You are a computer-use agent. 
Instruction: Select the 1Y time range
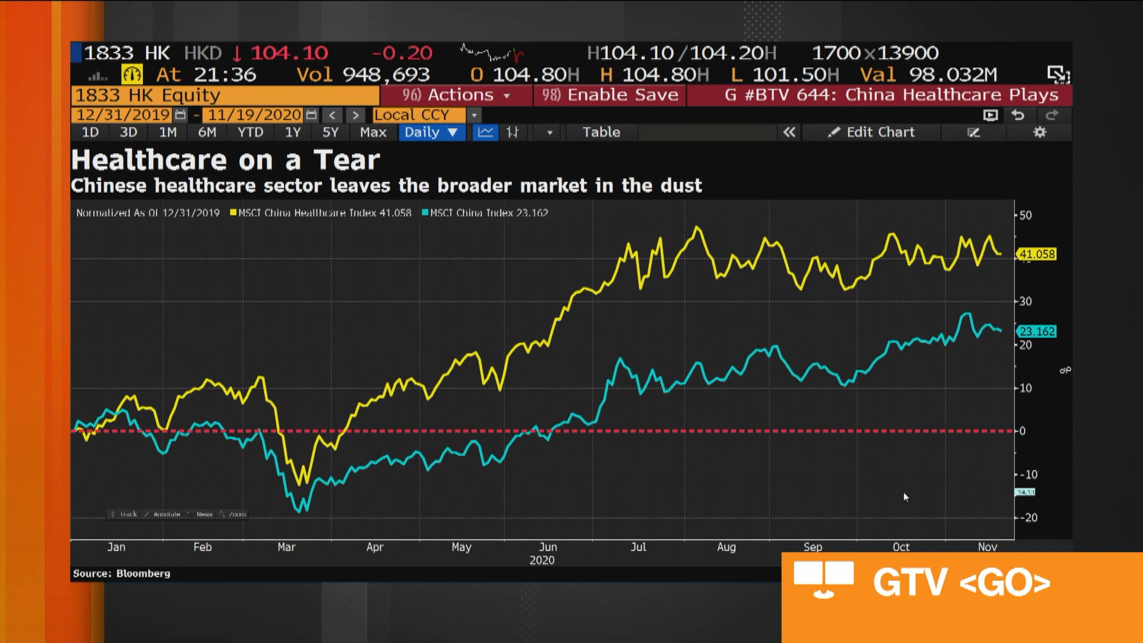[x=293, y=132]
